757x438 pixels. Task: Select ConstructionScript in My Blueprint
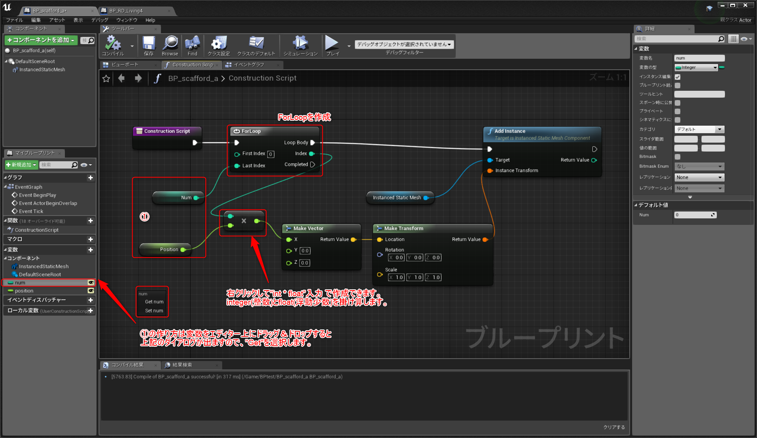(36, 230)
